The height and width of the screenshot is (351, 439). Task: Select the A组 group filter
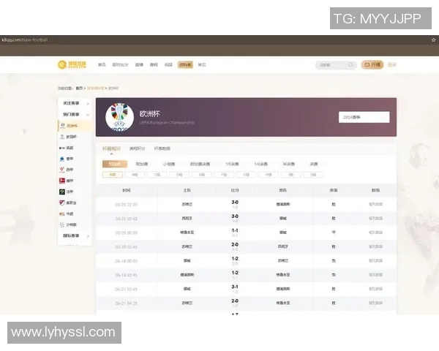(x=113, y=175)
